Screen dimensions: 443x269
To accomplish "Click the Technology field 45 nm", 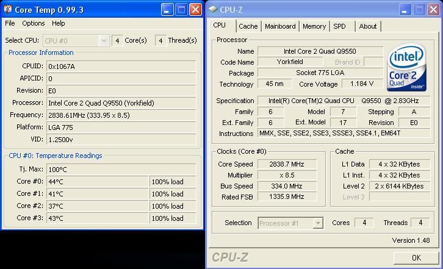I will click(275, 84).
